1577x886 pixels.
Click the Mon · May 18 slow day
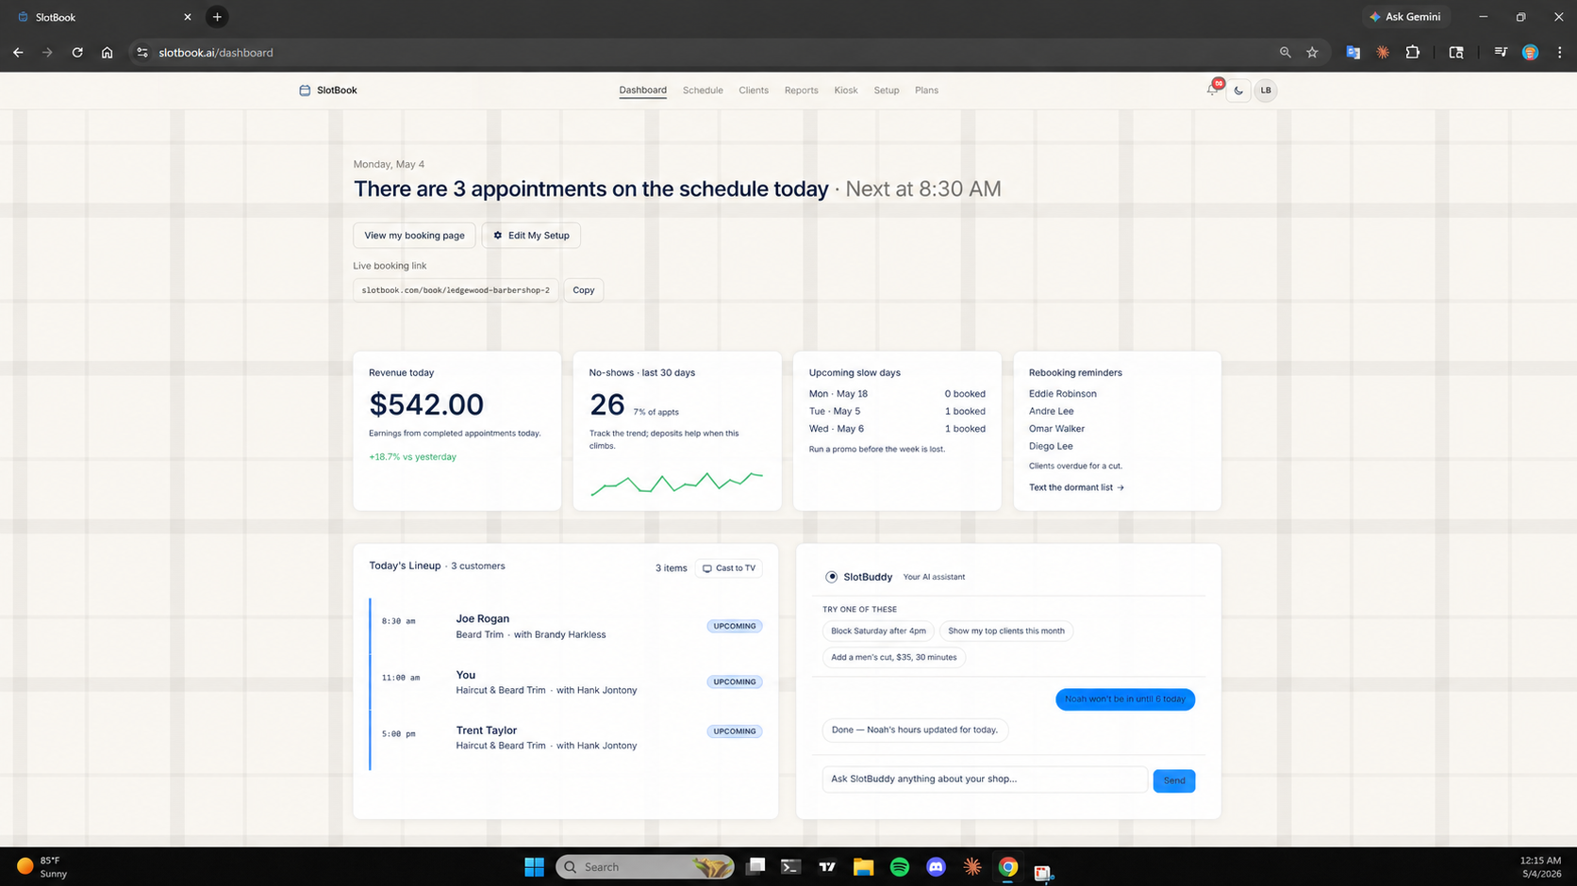tap(897, 394)
